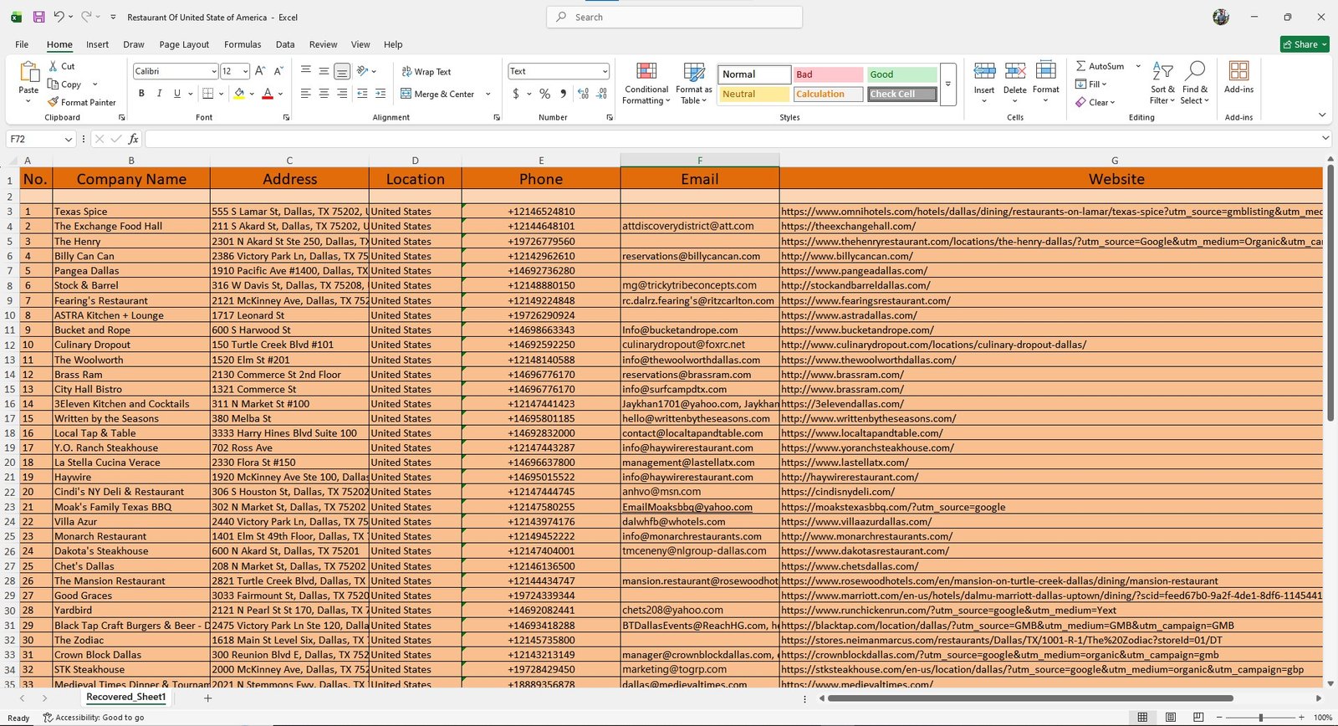Apply the Good cell style
The height and width of the screenshot is (726, 1338).
[901, 74]
